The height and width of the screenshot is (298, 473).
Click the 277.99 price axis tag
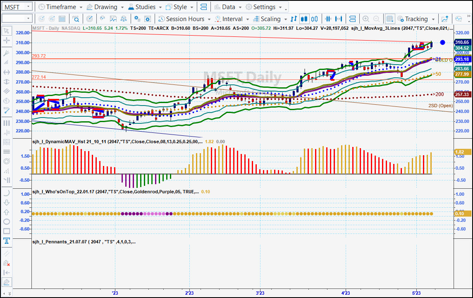coord(462,74)
